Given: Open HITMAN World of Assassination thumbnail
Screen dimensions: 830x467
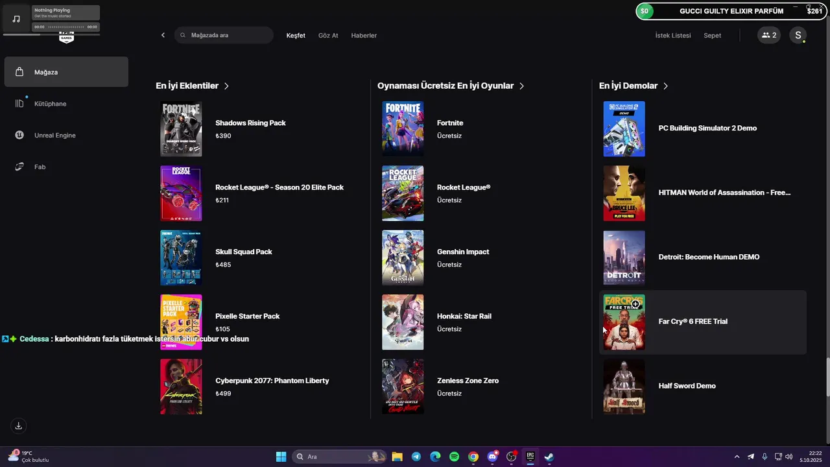Looking at the screenshot, I should tap(624, 193).
